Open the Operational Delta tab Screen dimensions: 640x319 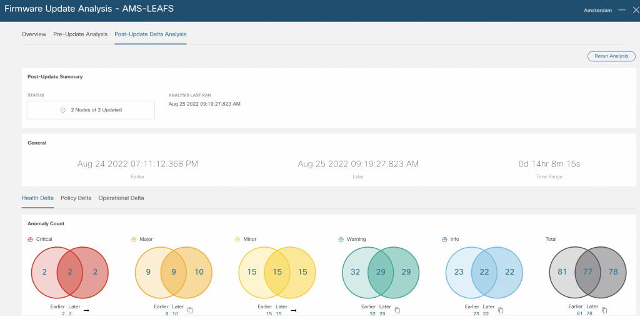pos(121,198)
